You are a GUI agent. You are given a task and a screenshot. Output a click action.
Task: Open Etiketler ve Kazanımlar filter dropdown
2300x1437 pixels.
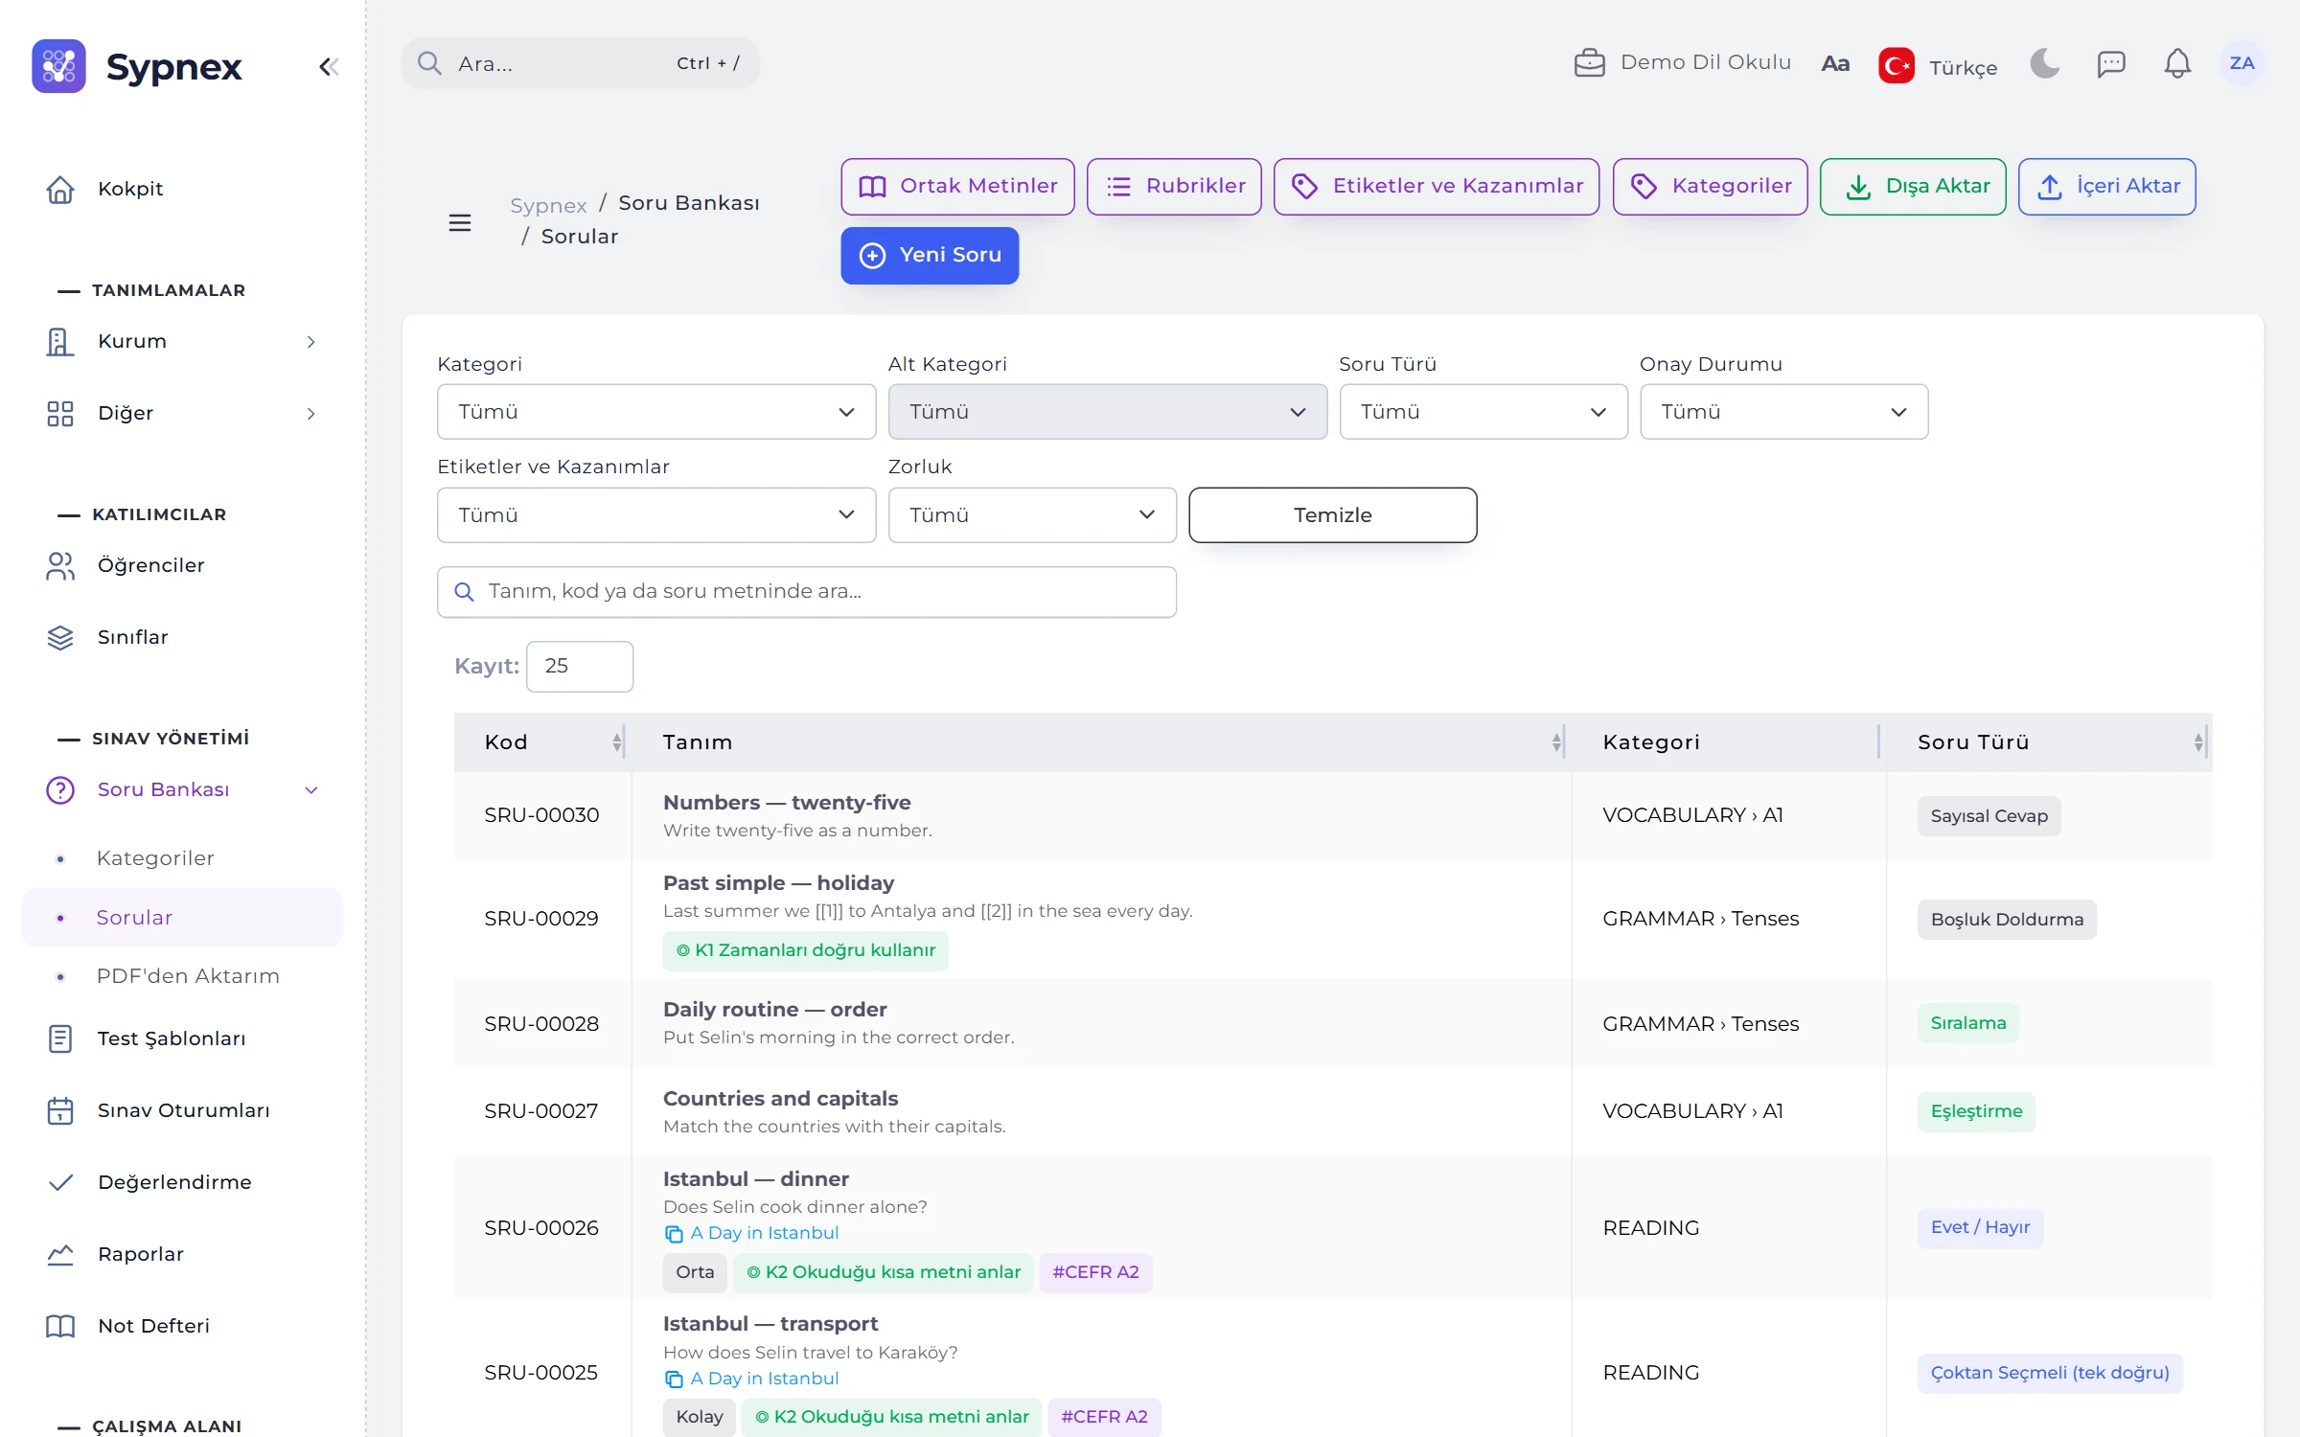point(656,515)
